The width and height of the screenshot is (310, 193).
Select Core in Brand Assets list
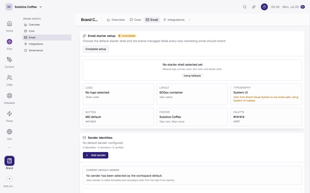click(47, 31)
